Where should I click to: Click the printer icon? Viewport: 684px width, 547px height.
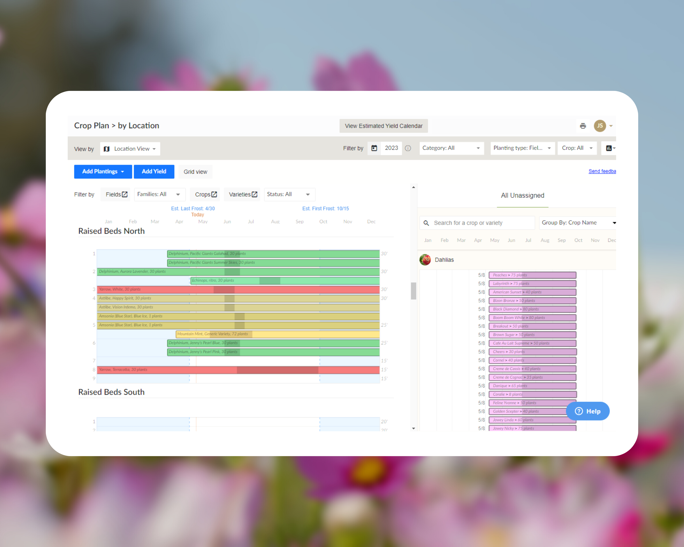(x=583, y=126)
